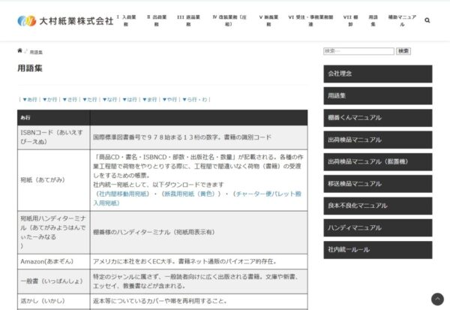450x310 pixels.
Task: Jump to the ▼さ行 section
Action: coord(70,99)
